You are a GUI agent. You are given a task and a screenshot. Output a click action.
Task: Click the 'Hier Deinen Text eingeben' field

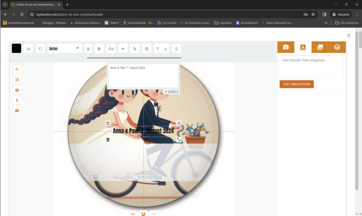(x=311, y=66)
